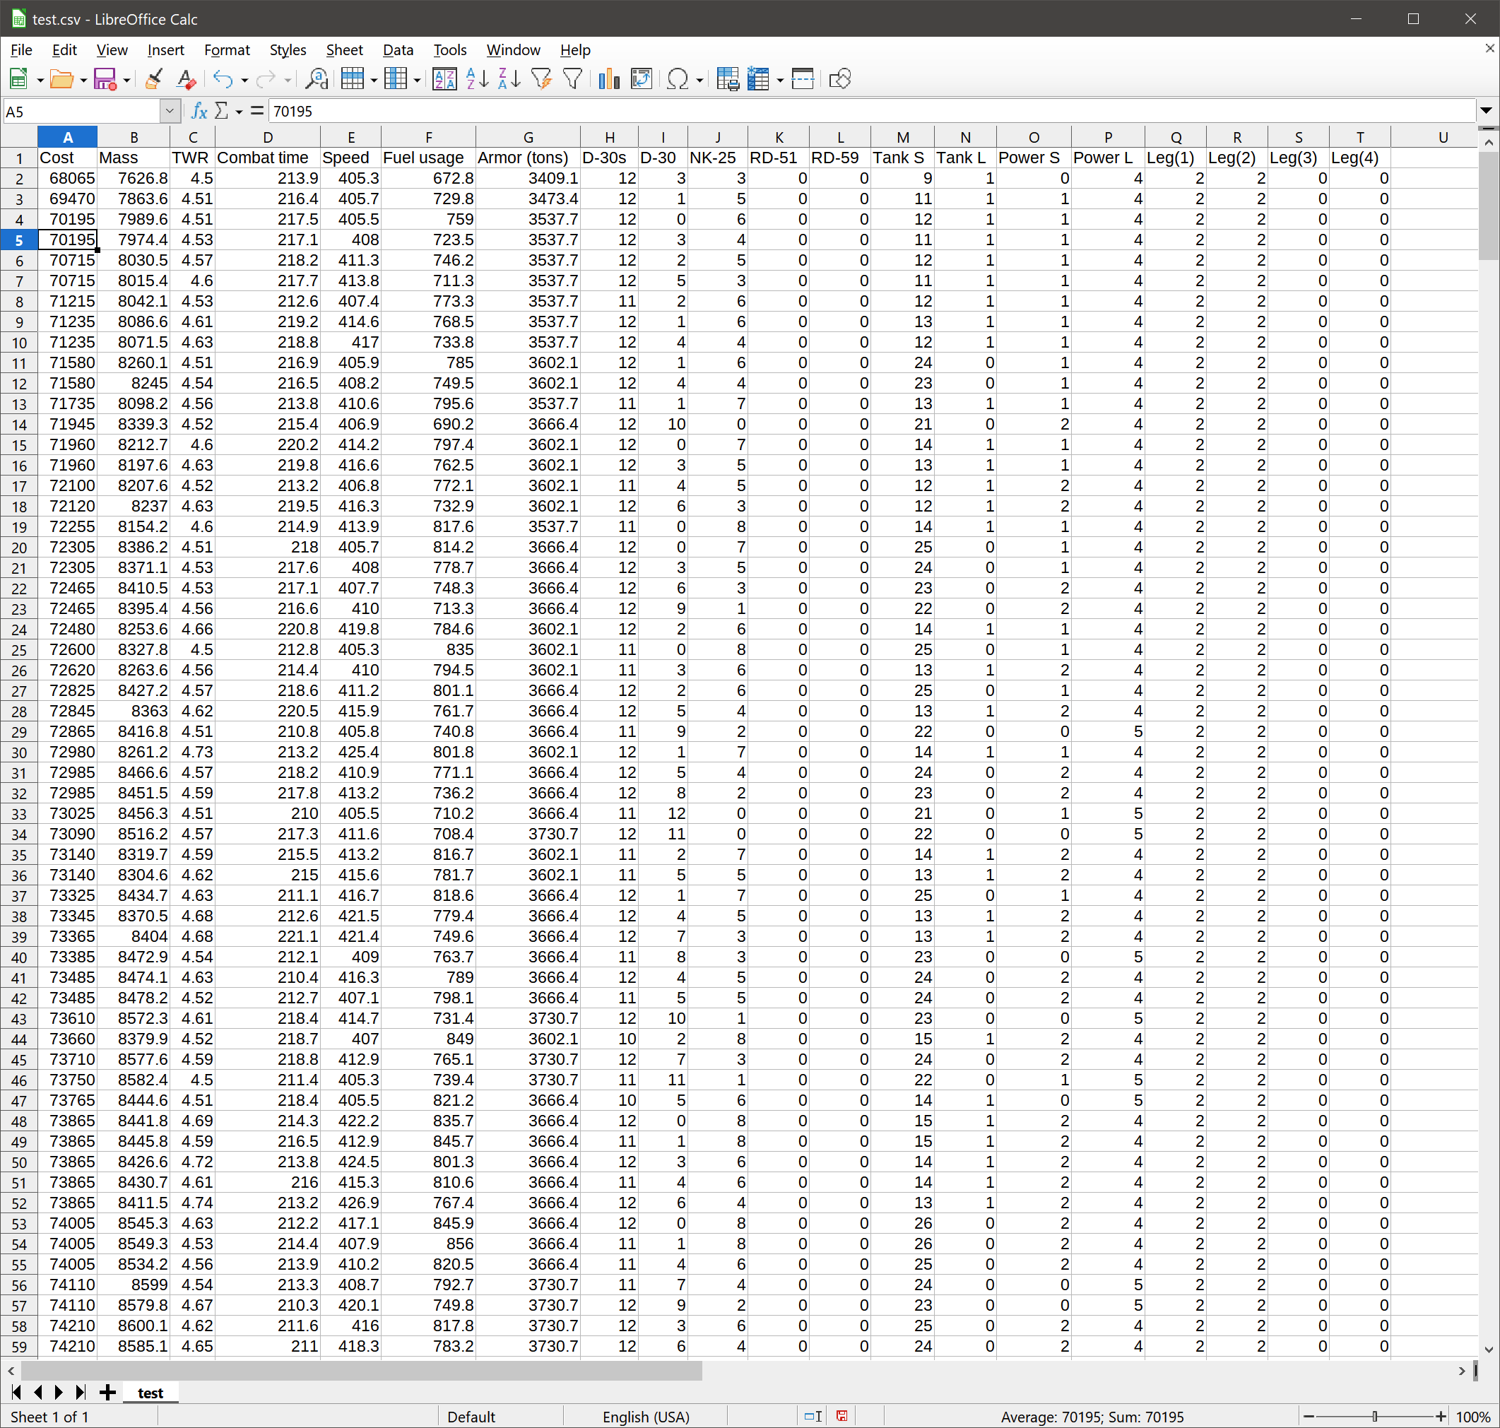
Task: Click the next sheet arrow
Action: point(59,1392)
